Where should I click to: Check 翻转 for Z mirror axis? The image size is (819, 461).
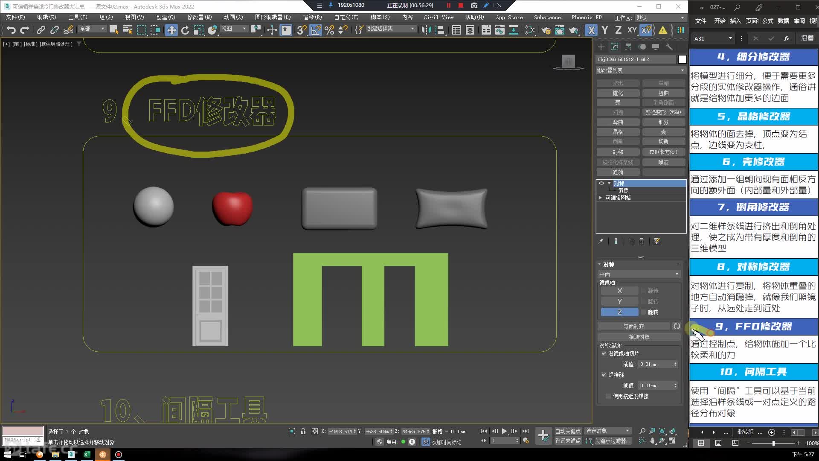[644, 312]
